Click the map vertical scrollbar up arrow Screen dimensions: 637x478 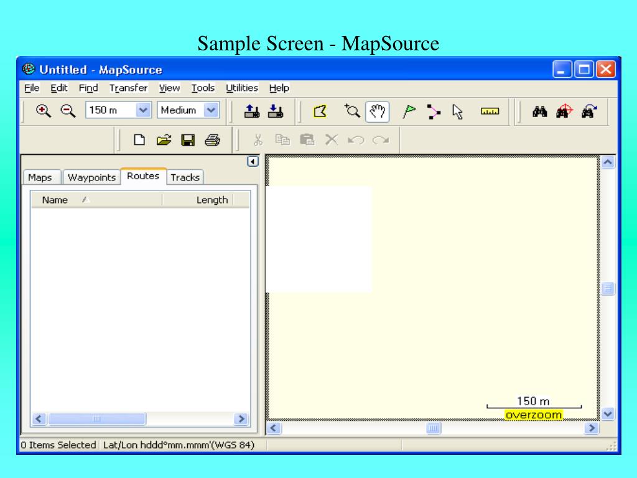coord(608,162)
